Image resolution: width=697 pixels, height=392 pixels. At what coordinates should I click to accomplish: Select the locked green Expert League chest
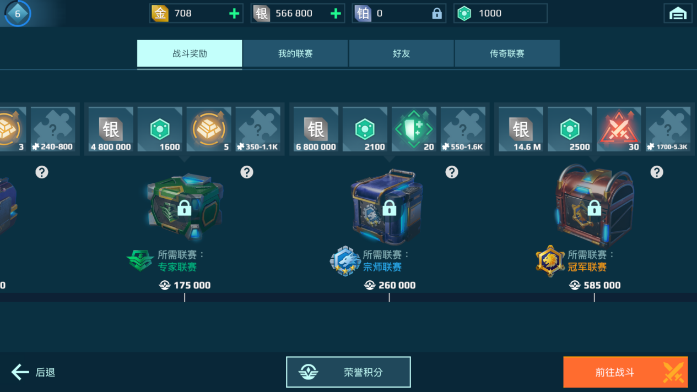point(185,206)
